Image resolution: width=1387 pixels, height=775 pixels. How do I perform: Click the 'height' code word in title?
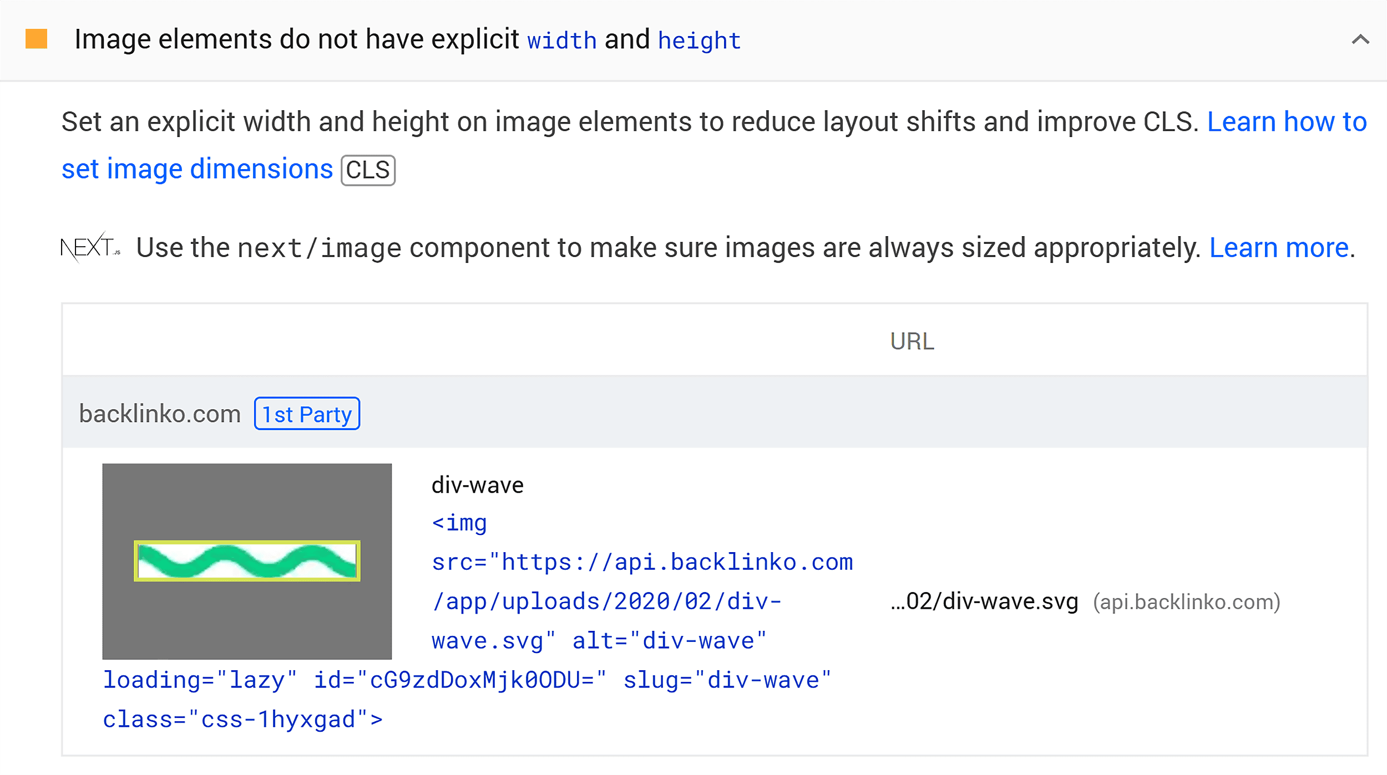(x=699, y=40)
